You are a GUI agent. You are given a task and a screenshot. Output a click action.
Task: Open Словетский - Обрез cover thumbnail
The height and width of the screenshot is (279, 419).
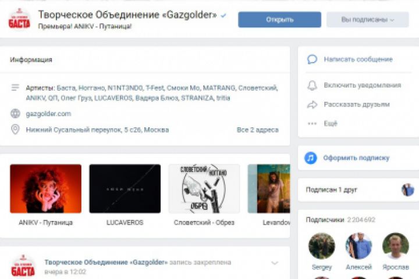pos(204,188)
